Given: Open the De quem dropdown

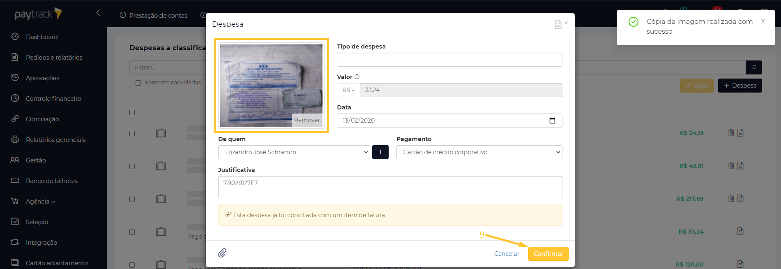Looking at the screenshot, I should (x=294, y=152).
